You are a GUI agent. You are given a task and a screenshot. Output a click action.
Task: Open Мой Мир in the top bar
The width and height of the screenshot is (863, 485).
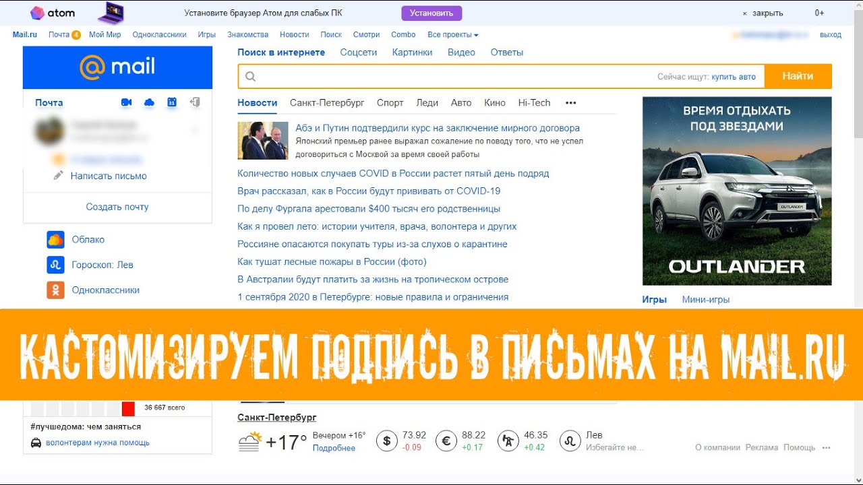(x=105, y=34)
